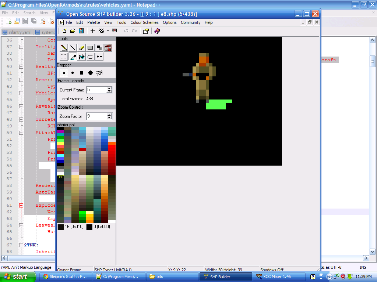Screen dimensions: 377x282
Task: Click the Undo arrow icon
Action: (x=126, y=31)
